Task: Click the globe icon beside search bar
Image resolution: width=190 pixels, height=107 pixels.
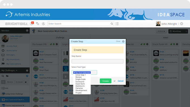Action: pos(43,24)
